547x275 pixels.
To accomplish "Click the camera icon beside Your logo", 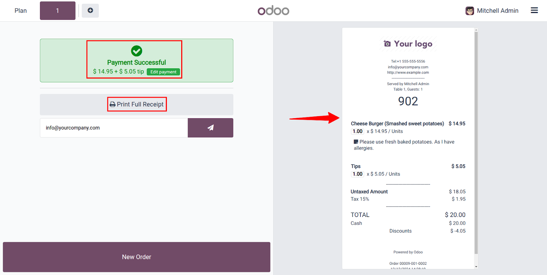I will coord(387,44).
